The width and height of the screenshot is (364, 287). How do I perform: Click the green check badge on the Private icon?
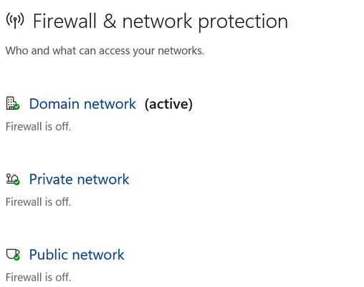click(x=16, y=182)
